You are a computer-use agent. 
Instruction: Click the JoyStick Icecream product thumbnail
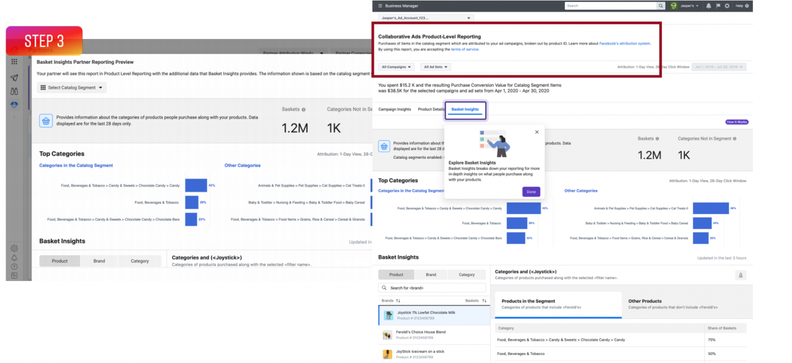[x=388, y=354]
